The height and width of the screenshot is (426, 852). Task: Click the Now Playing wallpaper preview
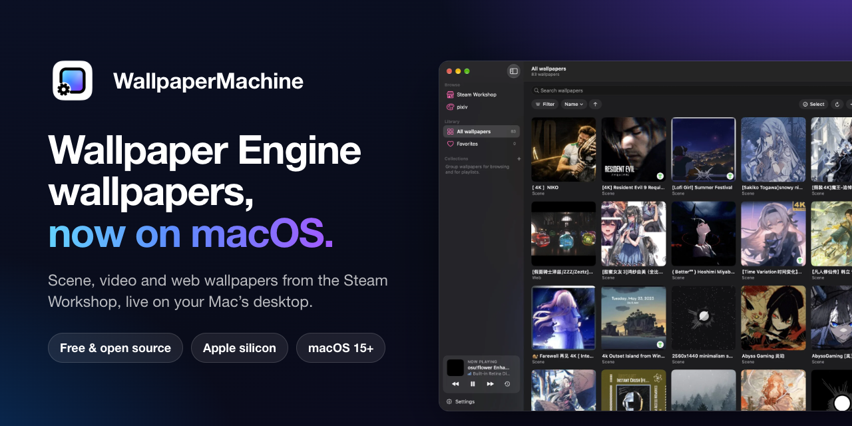(x=455, y=367)
